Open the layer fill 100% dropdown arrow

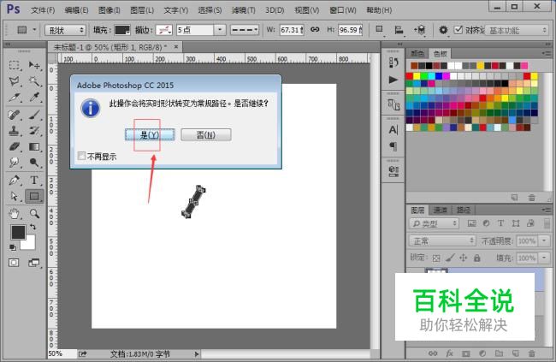[544, 258]
